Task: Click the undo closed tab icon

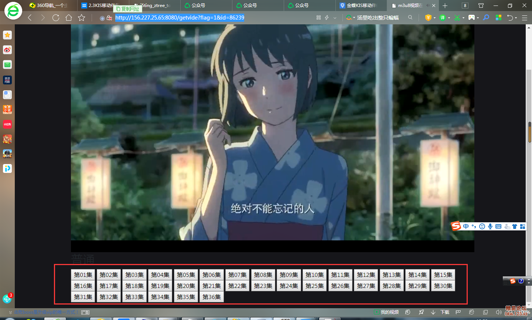Action: tap(510, 18)
